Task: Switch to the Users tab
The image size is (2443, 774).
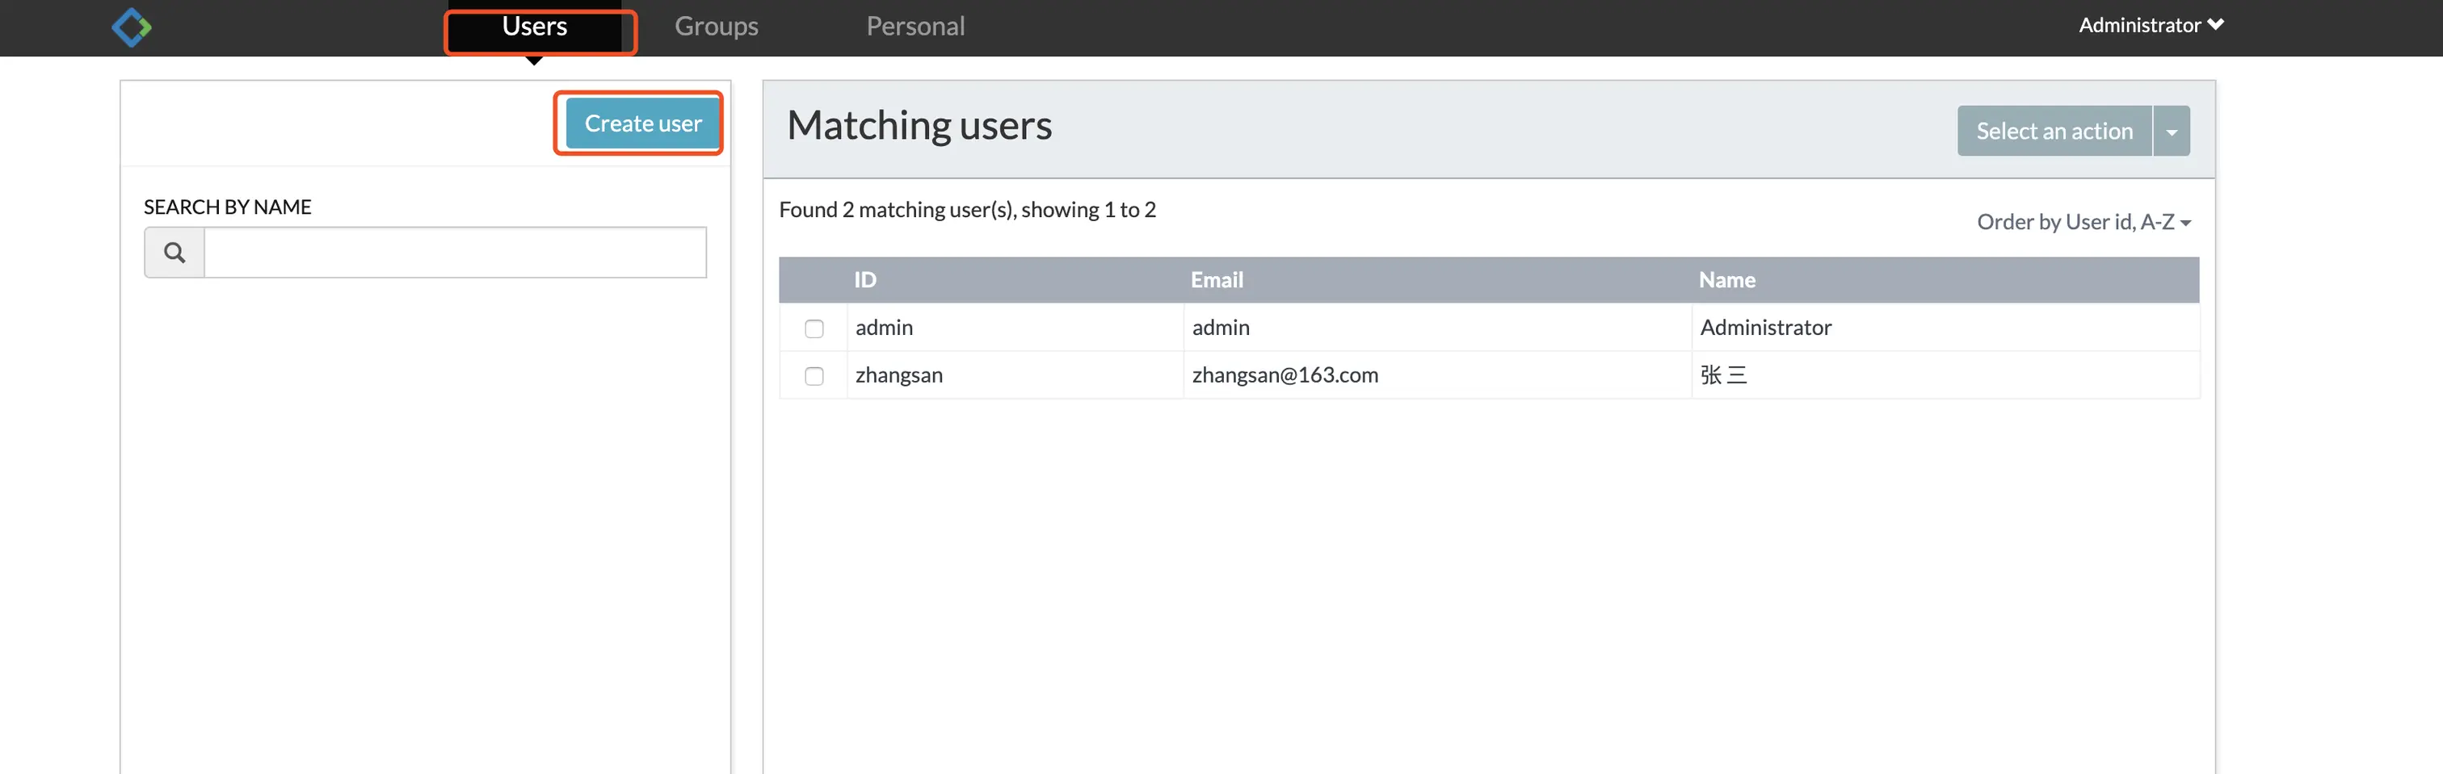Action: click(x=535, y=27)
